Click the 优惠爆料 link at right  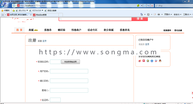[167, 30]
